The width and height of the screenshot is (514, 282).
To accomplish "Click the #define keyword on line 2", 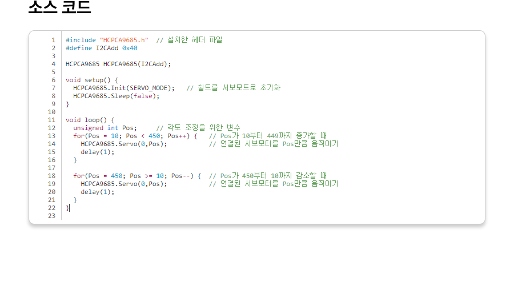I will pos(79,48).
